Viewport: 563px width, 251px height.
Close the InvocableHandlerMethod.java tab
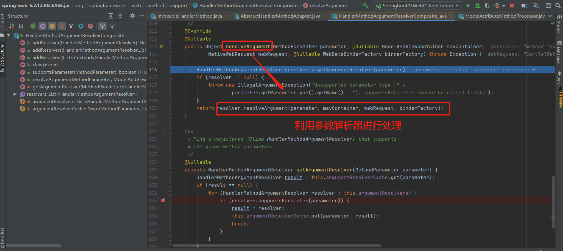point(226,16)
